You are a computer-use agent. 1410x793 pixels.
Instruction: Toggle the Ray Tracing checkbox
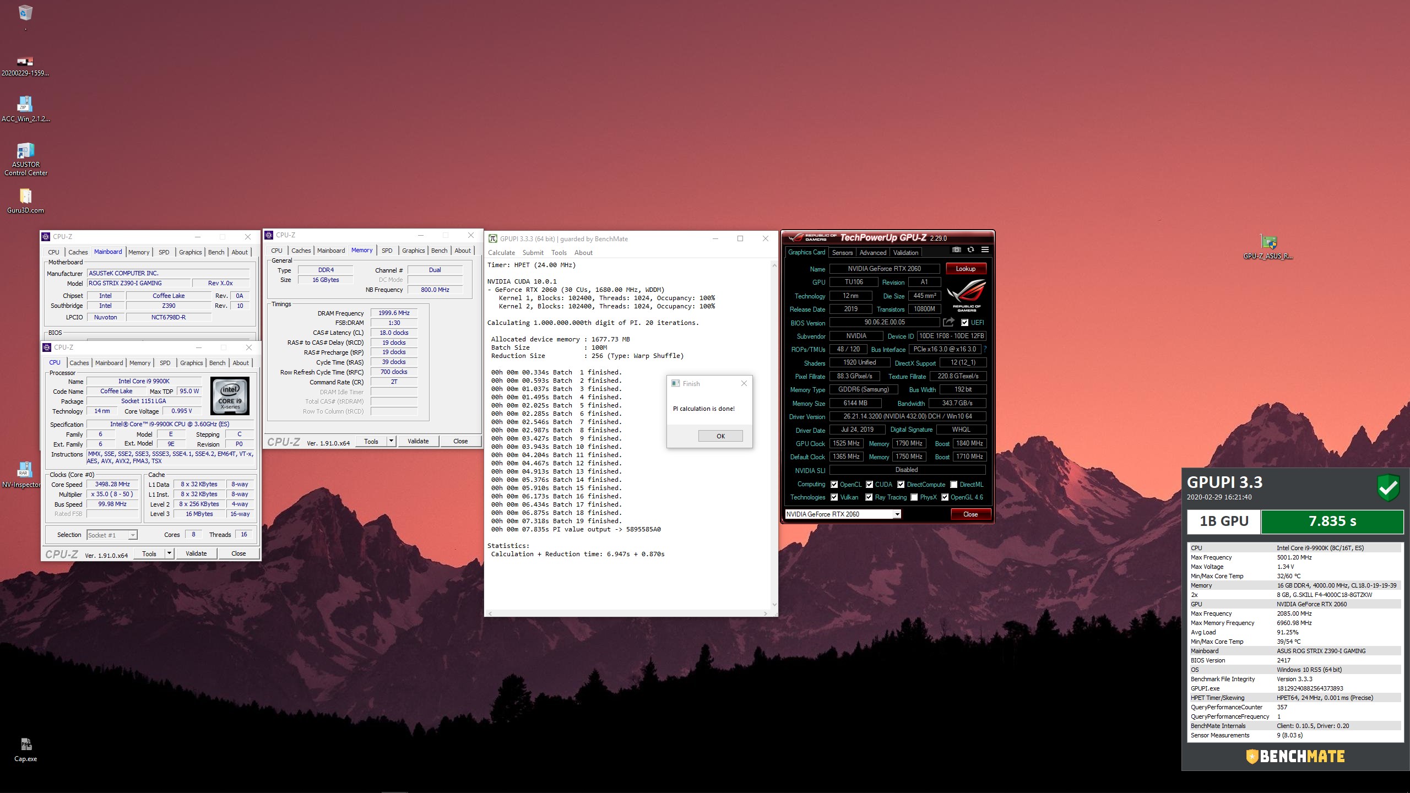[869, 497]
